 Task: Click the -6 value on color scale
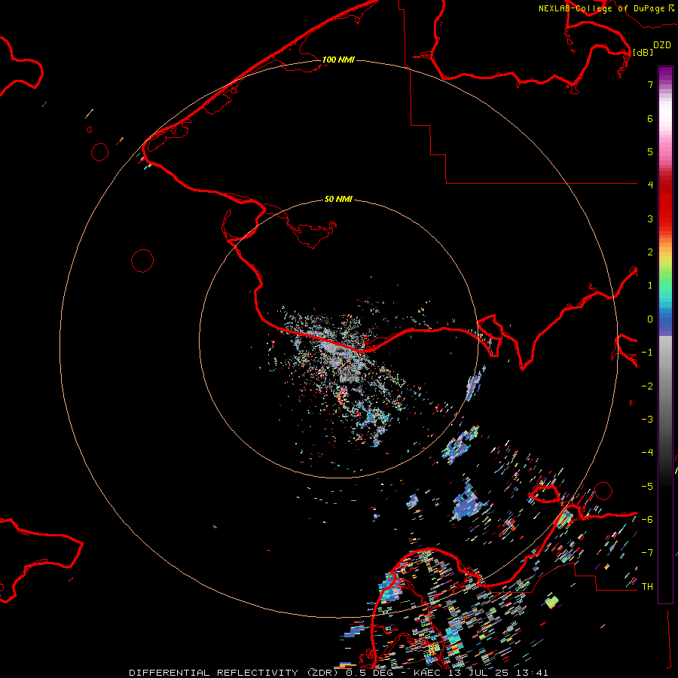(647, 520)
